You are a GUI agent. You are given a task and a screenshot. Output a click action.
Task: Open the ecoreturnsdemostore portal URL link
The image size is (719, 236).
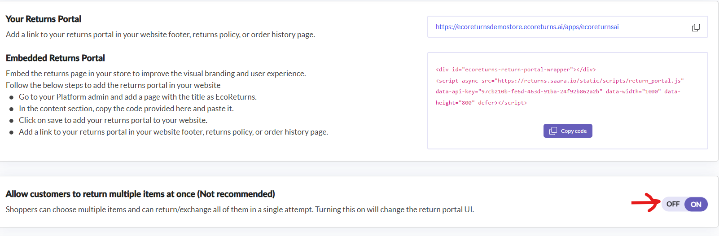pos(527,27)
